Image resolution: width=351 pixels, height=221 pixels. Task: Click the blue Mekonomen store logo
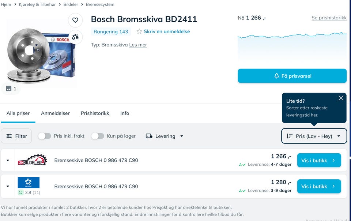click(29, 183)
